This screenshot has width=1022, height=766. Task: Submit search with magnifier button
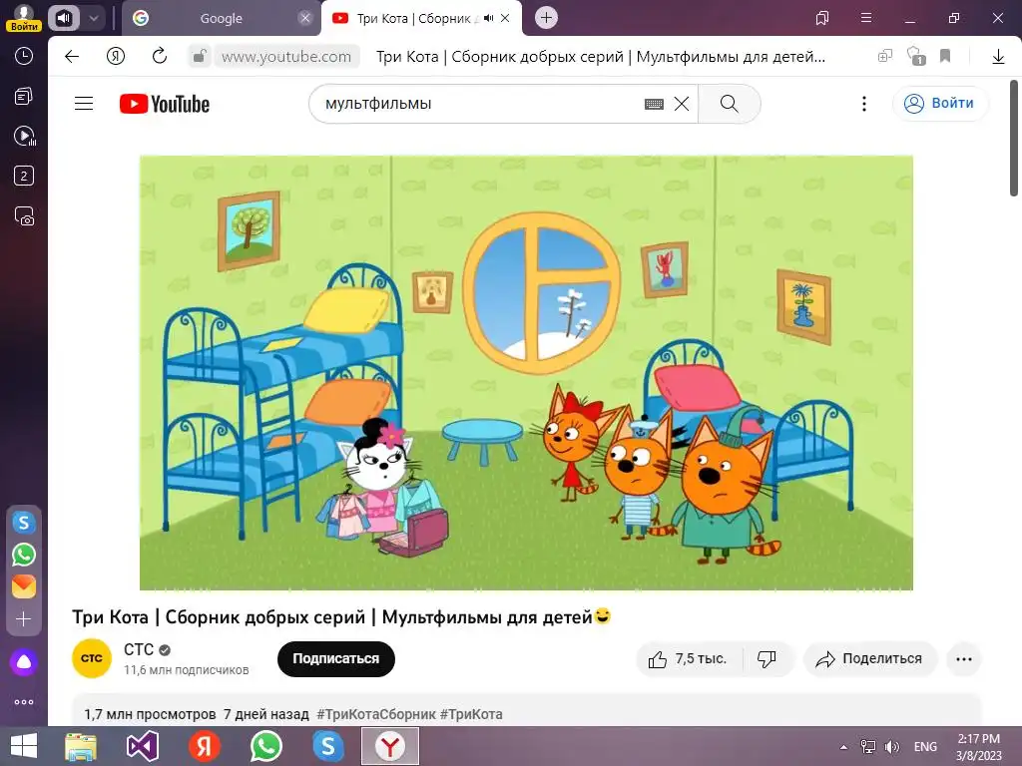pos(730,104)
